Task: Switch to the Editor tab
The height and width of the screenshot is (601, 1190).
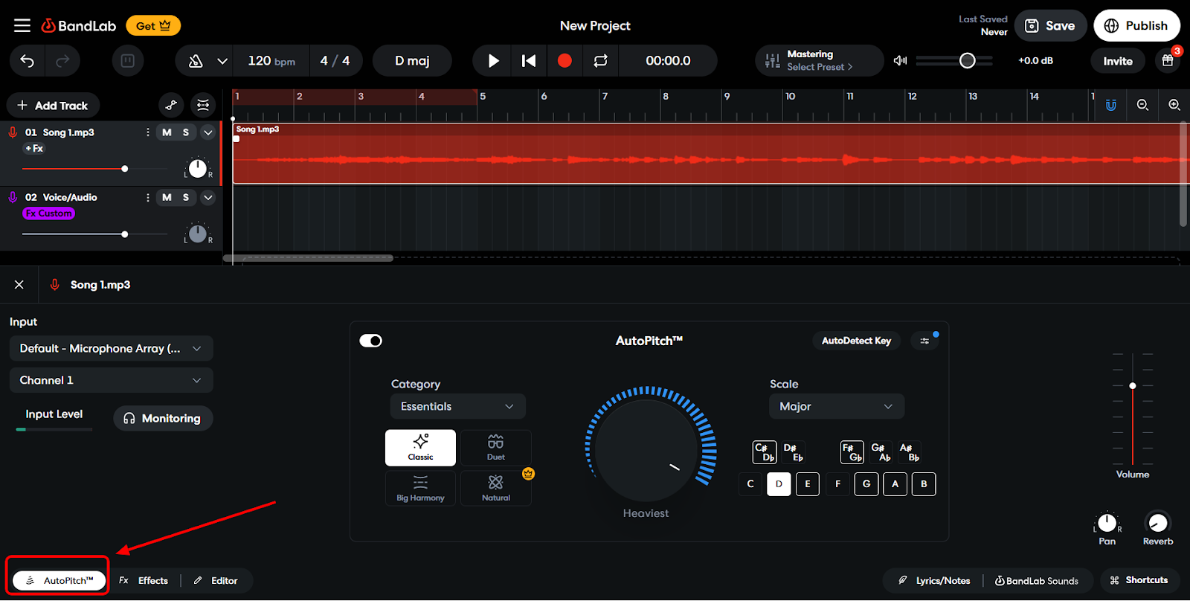Action: (x=216, y=581)
